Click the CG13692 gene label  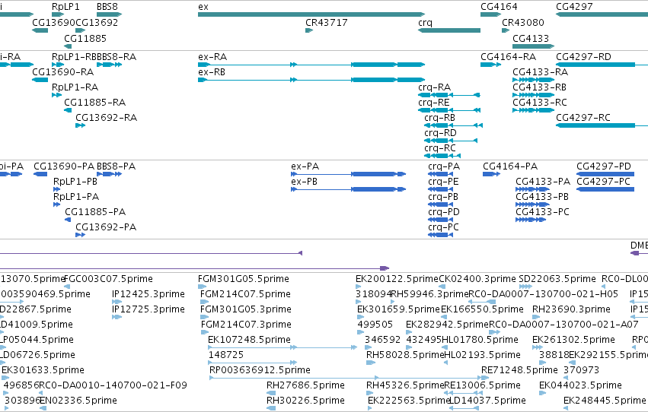coord(97,22)
